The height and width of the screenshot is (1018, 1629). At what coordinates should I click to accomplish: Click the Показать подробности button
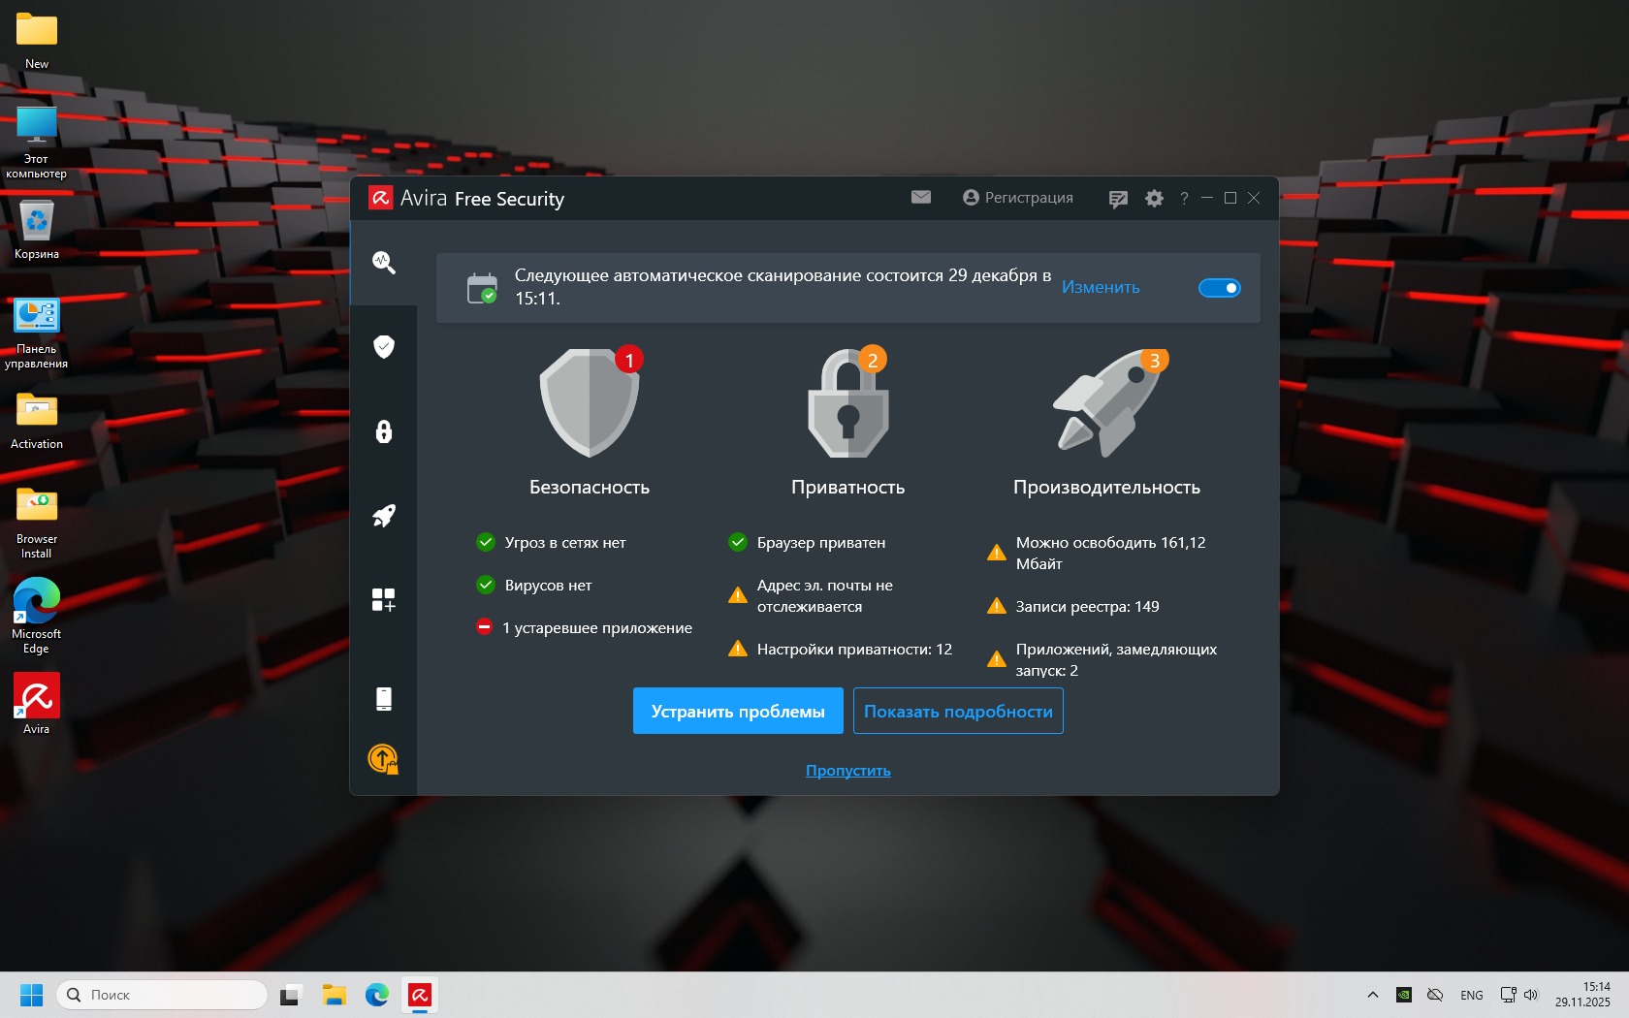[958, 711]
